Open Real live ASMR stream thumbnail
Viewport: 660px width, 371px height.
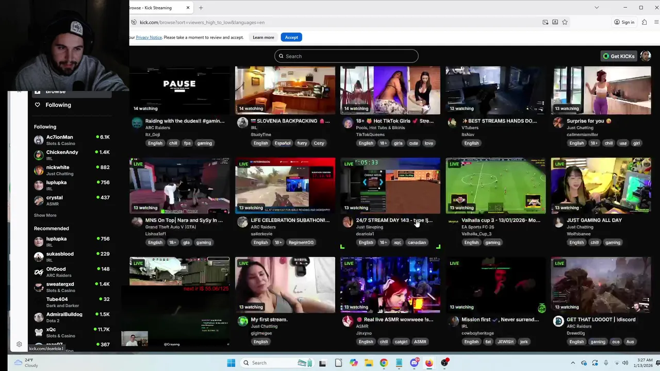pos(390,285)
